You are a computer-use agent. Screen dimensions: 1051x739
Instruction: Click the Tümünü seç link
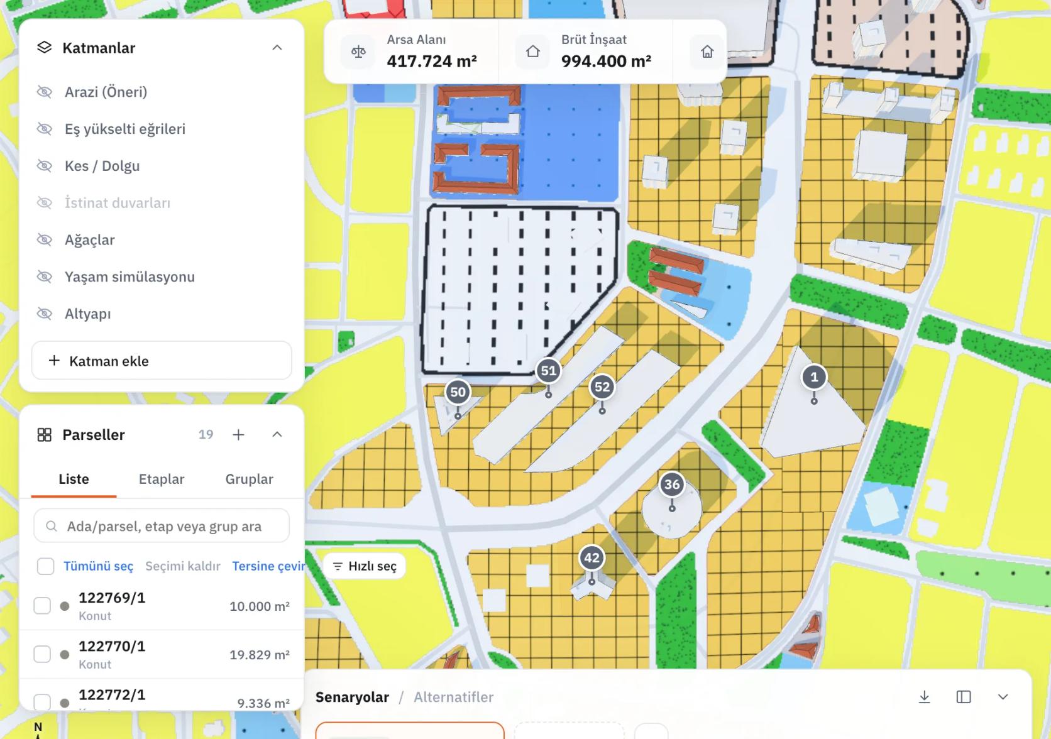tap(98, 566)
